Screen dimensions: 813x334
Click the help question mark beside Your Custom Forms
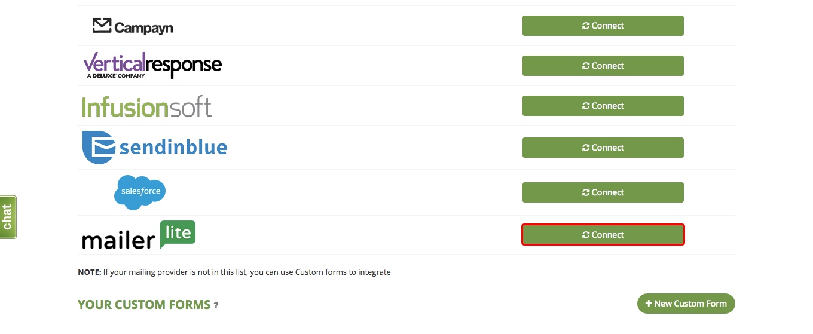pos(216,305)
